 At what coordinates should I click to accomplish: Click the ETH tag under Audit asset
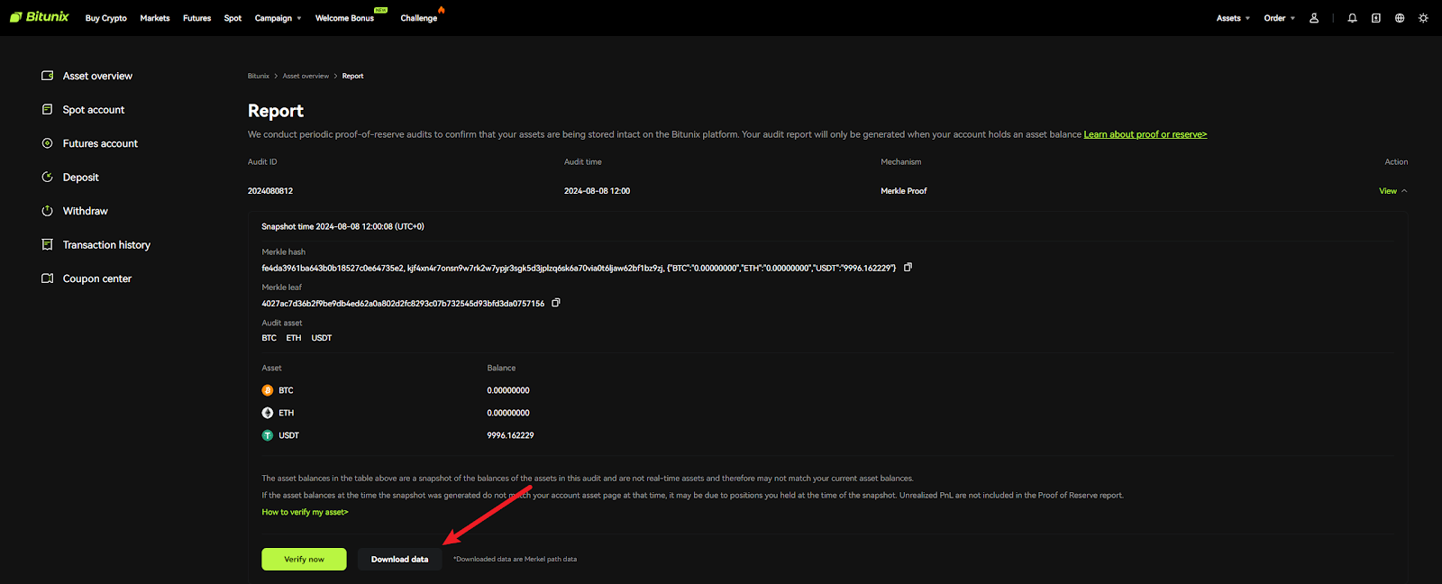pyautogui.click(x=294, y=338)
